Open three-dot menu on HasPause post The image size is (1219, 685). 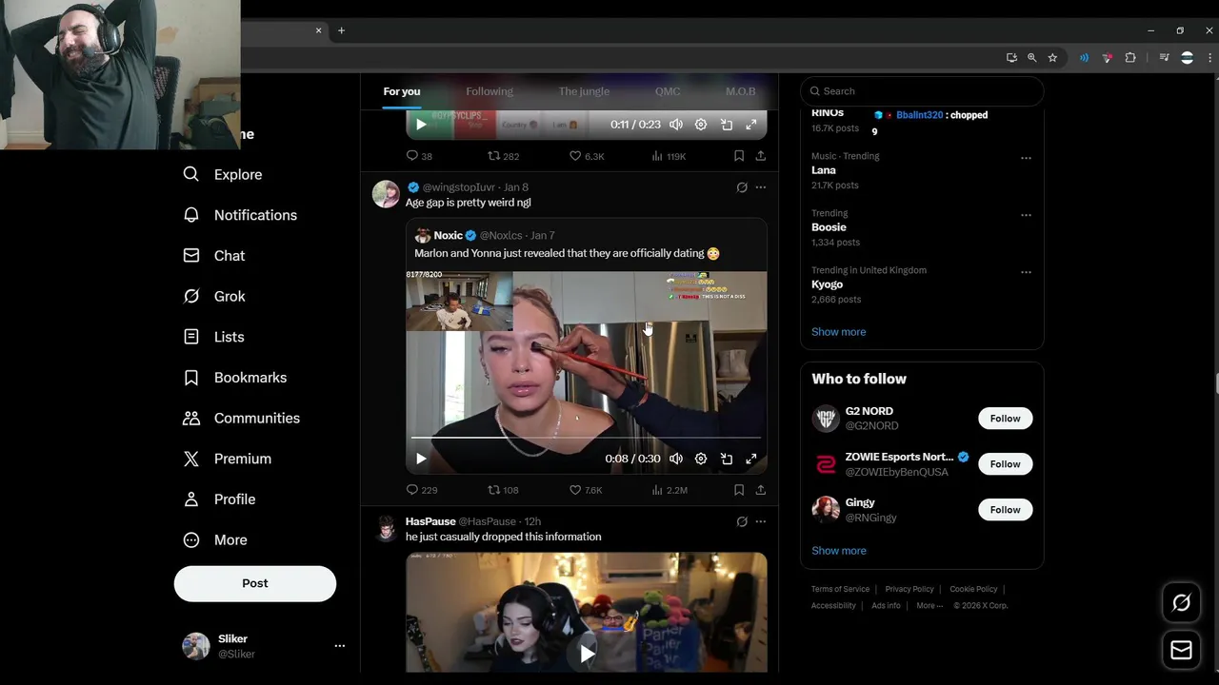(x=761, y=521)
